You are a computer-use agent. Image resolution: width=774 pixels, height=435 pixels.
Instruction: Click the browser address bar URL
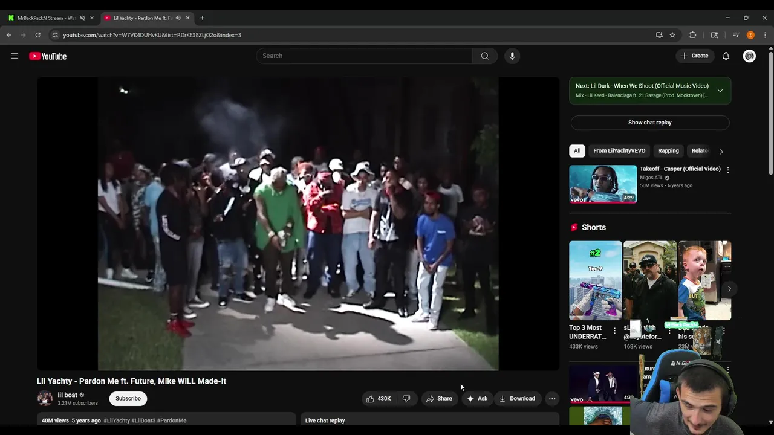[152, 35]
